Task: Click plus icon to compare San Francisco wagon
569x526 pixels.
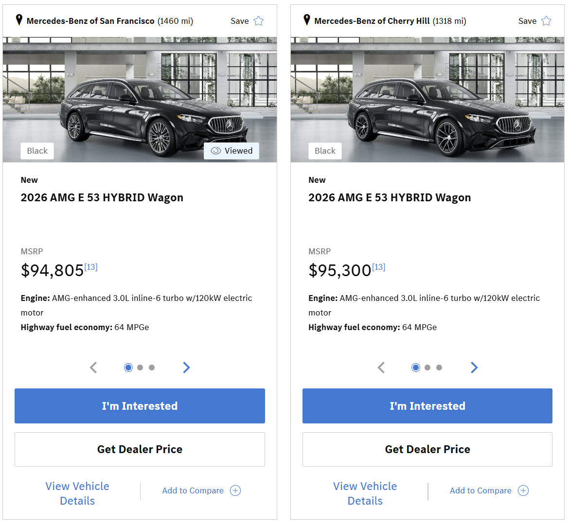Action: coord(235,491)
